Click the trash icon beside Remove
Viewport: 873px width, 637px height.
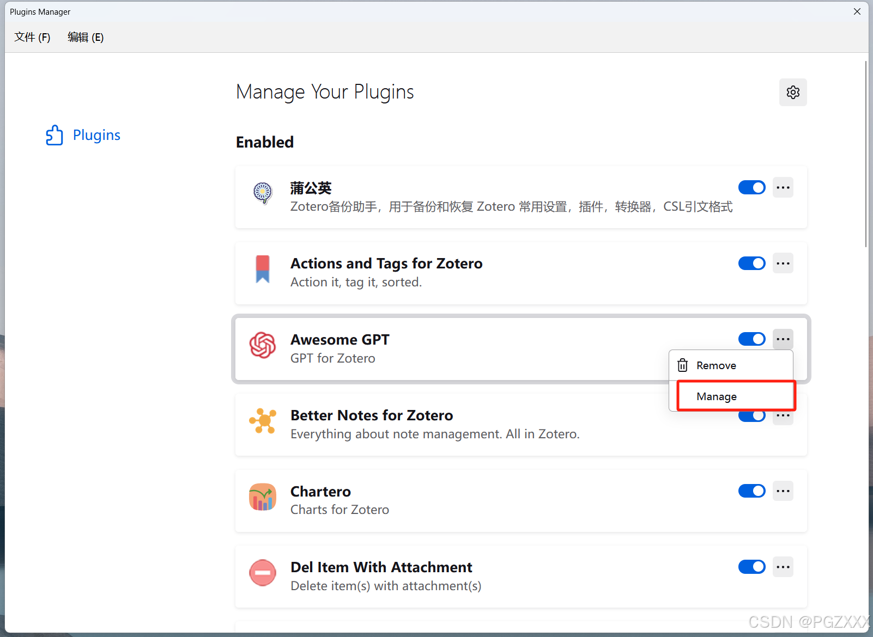point(682,365)
